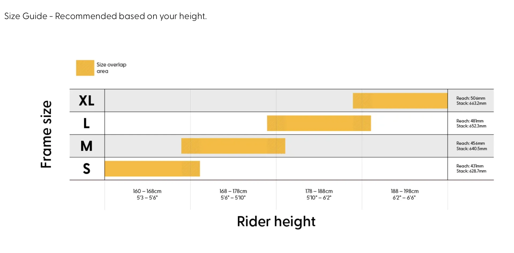The width and height of the screenshot is (514, 253).
Task: Click the Size overlap area legend swatch
Action: [85, 68]
